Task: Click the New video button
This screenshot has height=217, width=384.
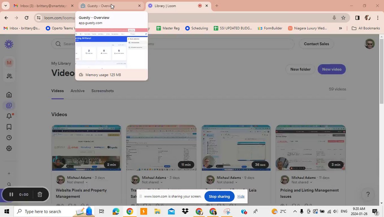Action: pos(332,69)
